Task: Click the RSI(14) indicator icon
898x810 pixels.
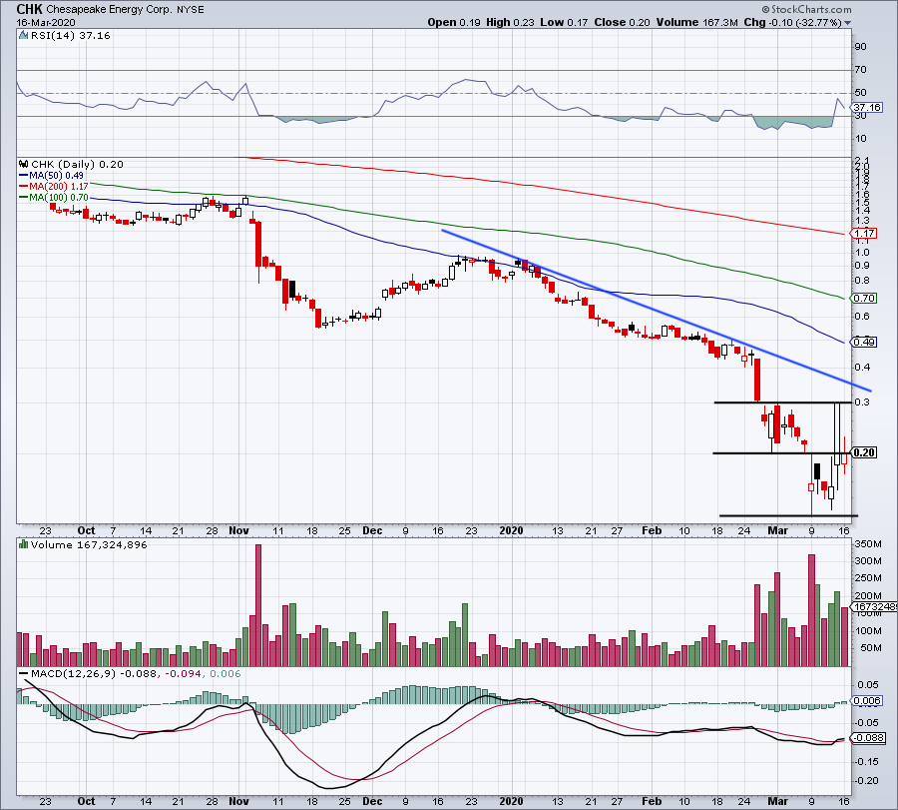Action: point(22,34)
